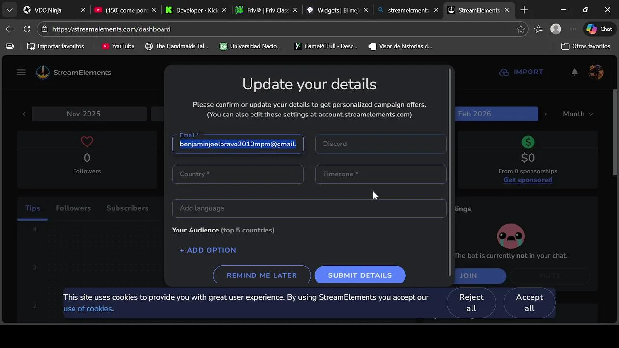Open the browser three-dot menu
This screenshot has height=348, width=619.
[x=573, y=29]
